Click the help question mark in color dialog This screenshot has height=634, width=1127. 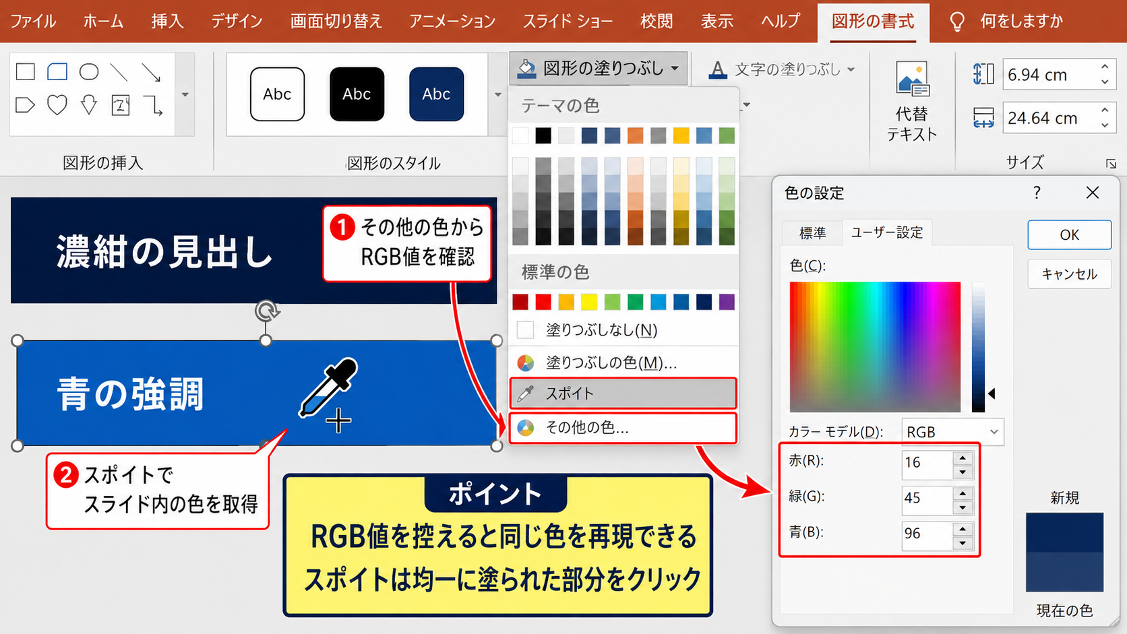point(1037,193)
